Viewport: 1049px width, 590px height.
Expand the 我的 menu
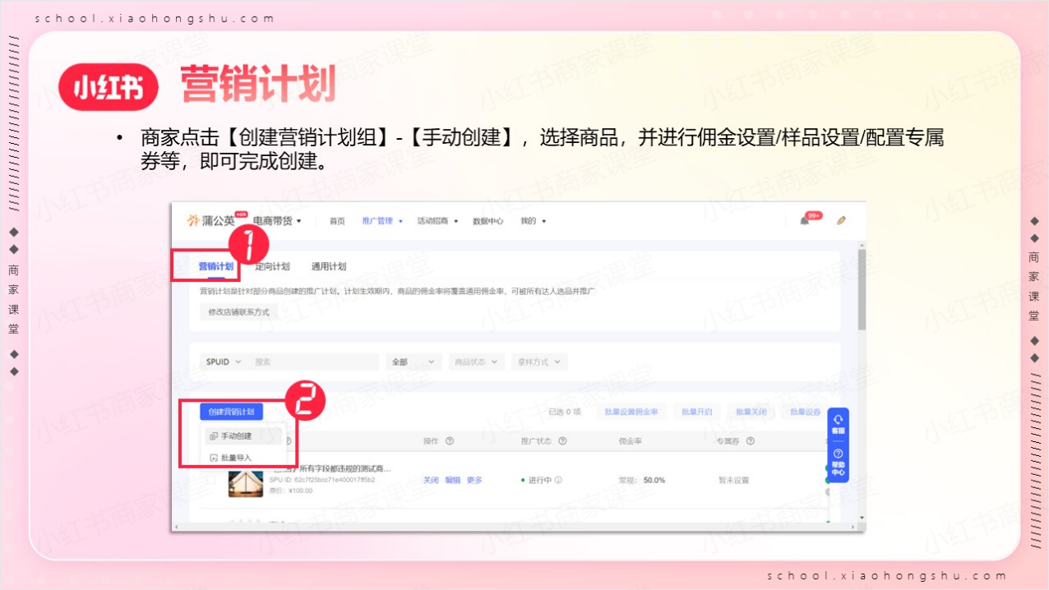(x=533, y=220)
